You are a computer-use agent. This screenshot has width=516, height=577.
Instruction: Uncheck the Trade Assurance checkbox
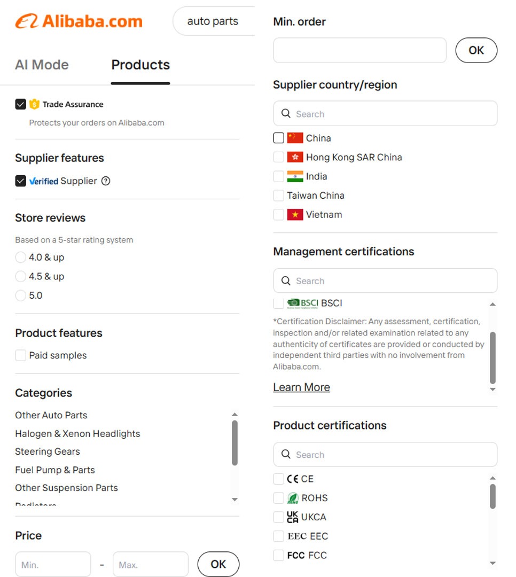pyautogui.click(x=21, y=104)
